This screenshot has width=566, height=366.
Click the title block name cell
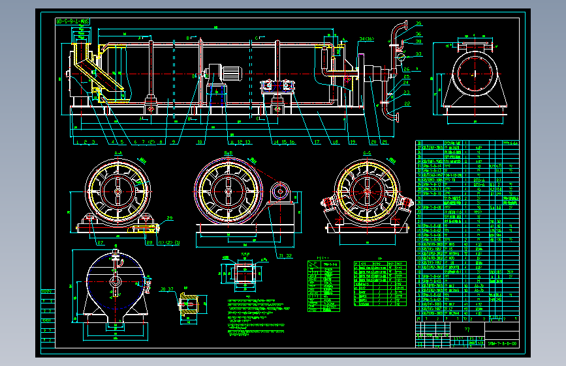467,330
